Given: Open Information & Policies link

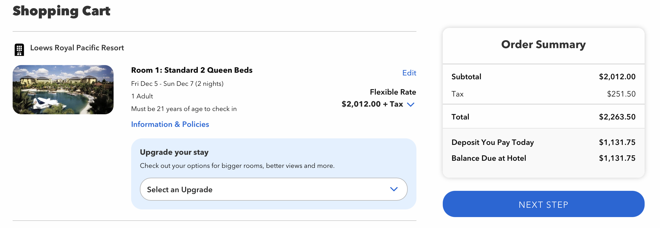Looking at the screenshot, I should (170, 124).
